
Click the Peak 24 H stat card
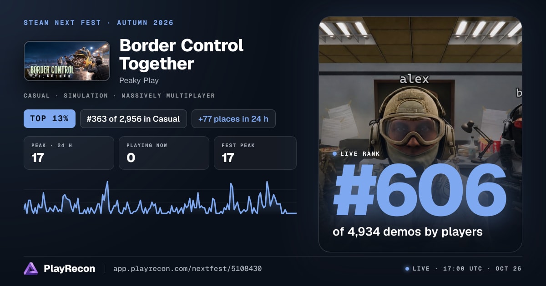tap(69, 153)
